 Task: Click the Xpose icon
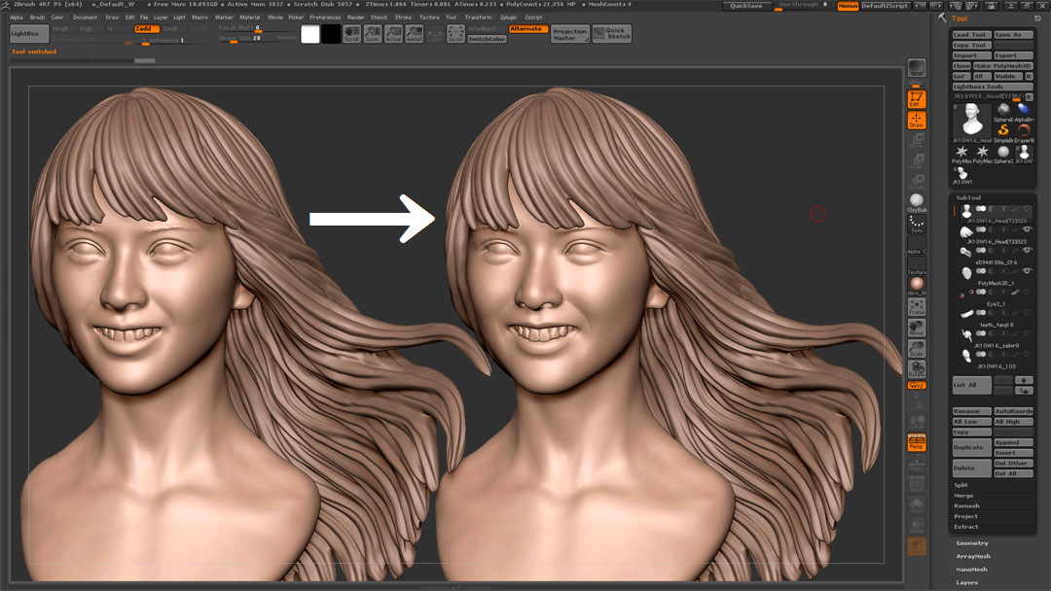[x=455, y=34]
